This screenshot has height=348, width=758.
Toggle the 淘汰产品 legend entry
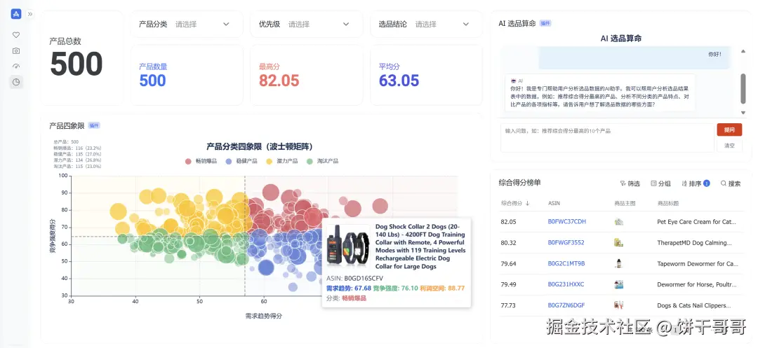pos(322,161)
